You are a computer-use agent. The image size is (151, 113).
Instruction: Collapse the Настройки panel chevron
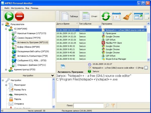tap(52, 75)
